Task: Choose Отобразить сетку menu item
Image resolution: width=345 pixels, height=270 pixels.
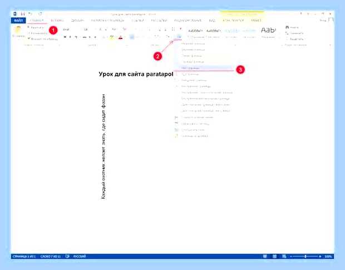Action: pyautogui.click(x=204, y=130)
